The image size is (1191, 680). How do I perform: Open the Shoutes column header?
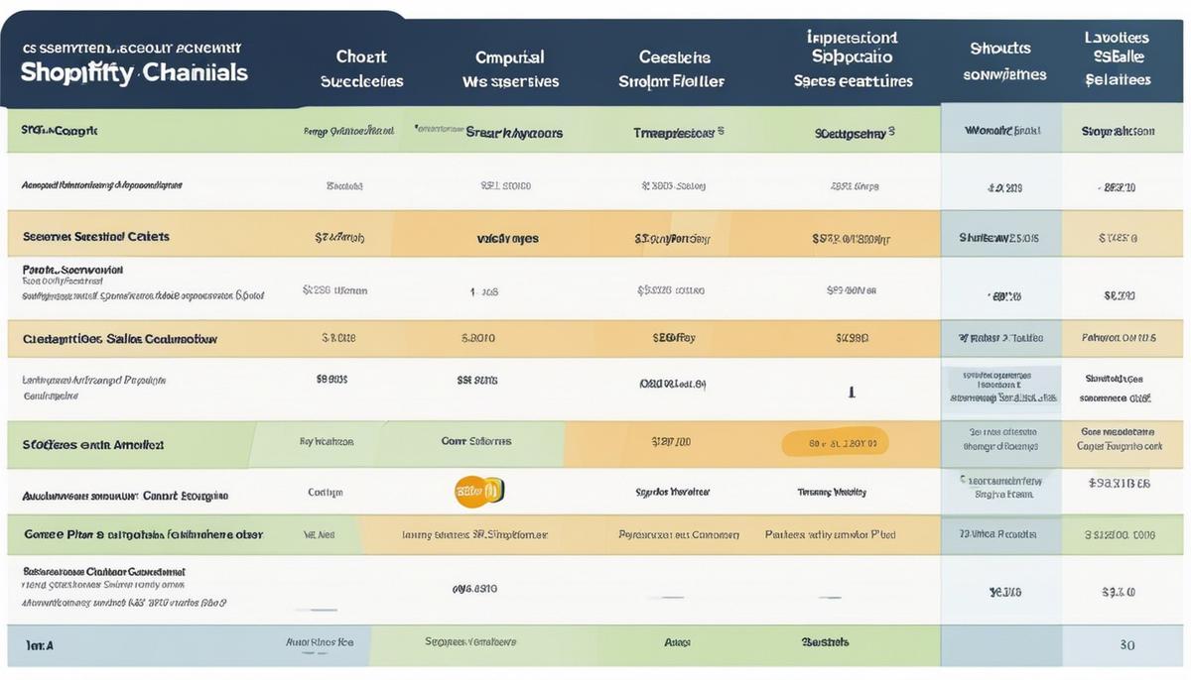tap(999, 60)
